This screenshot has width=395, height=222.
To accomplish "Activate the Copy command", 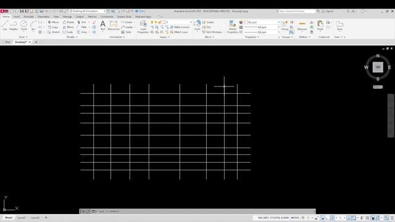I will [53, 27].
